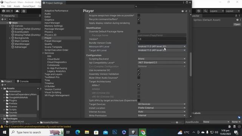The width and height of the screenshot is (242, 136).
Task: Uncheck Use incremental GC
Action: pos(139,70)
